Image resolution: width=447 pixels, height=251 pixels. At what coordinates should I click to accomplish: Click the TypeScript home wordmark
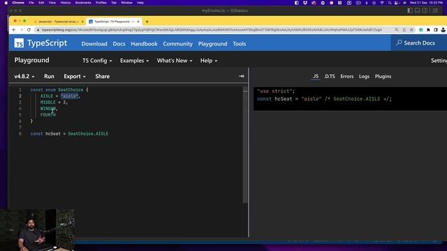(47, 43)
